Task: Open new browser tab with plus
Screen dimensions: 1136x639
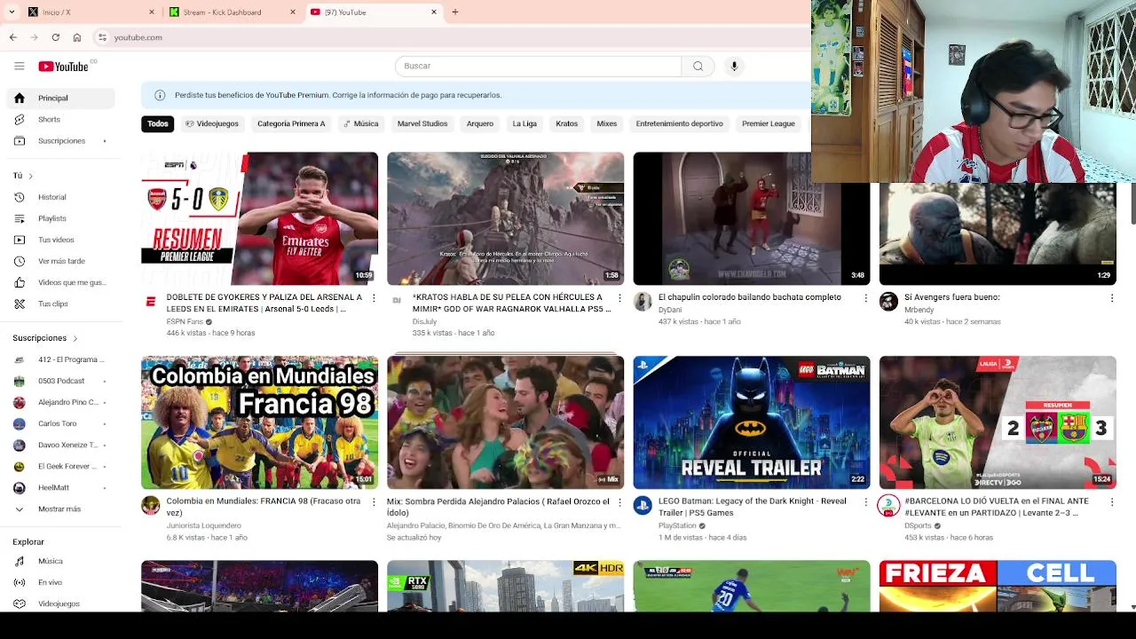Action: coord(454,12)
